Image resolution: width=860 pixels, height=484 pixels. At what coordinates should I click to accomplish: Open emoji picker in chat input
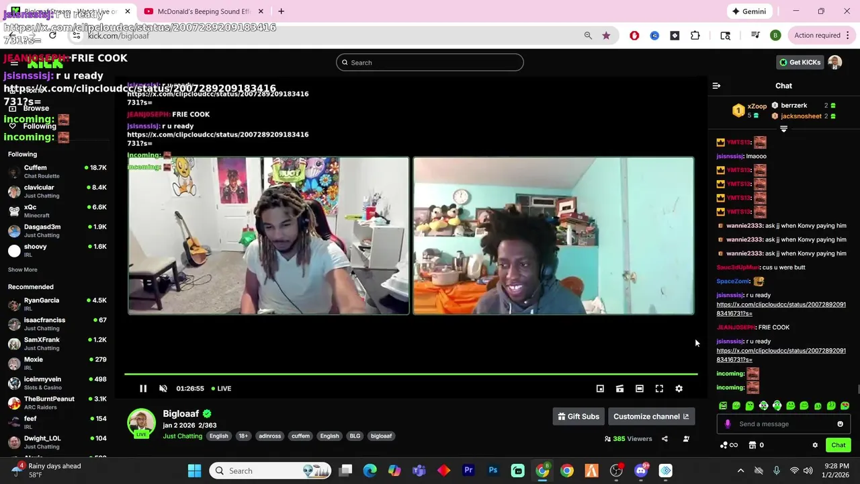[840, 424]
